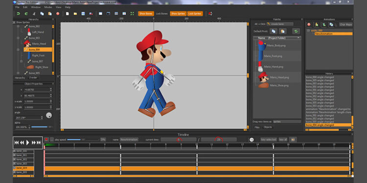Collapse the bone_002 node in Hierarchy
367x183 pixels.
(x=18, y=26)
